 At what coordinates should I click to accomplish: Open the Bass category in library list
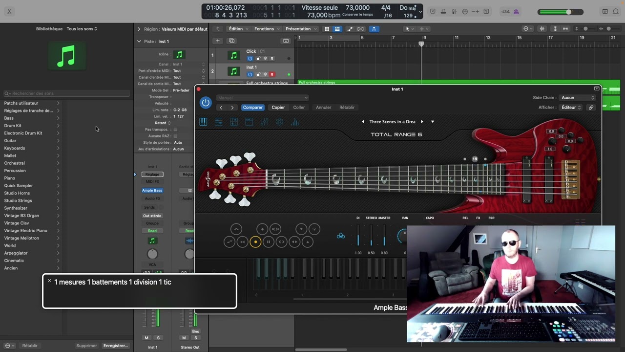(32, 118)
